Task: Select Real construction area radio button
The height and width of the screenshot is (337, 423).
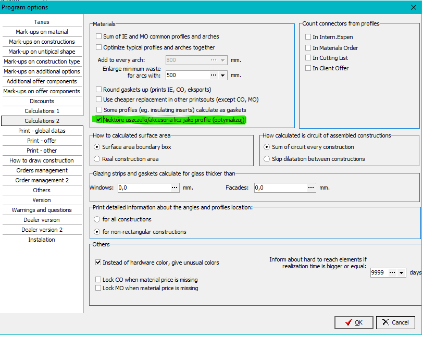Action: (96, 159)
